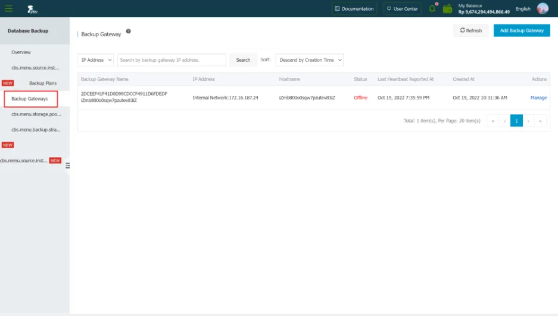Viewport: 558px width, 316px height.
Task: Click the backup gateway IP search field
Action: coord(172,60)
